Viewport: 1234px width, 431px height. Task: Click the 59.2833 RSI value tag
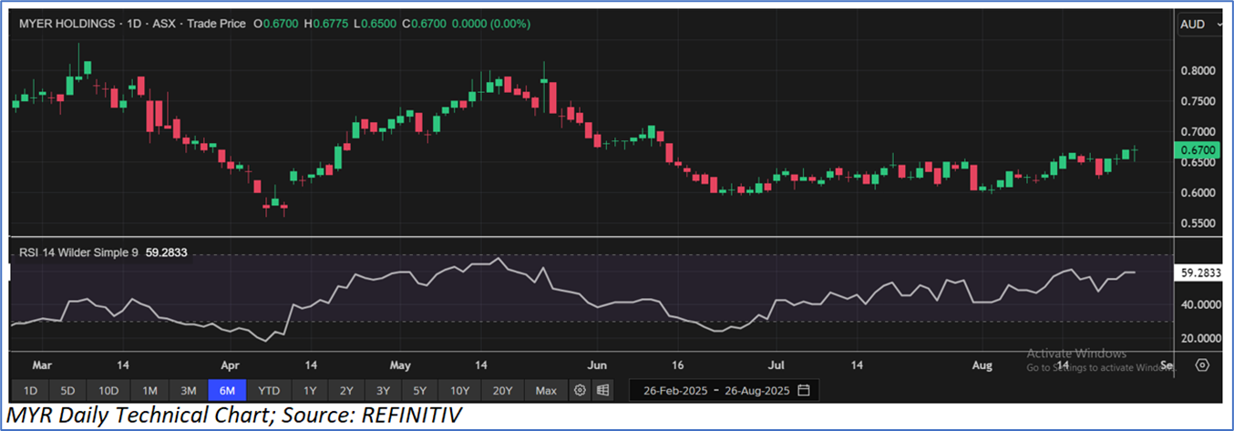tap(1198, 272)
